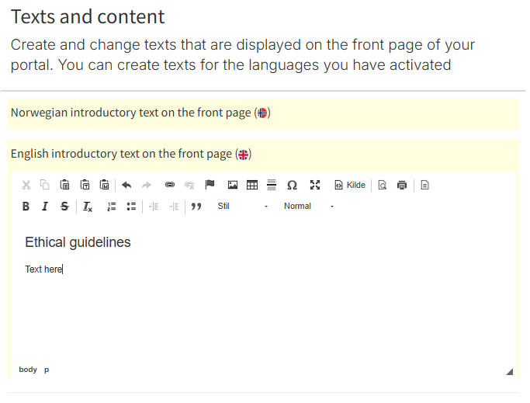The image size is (530, 403).
Task: Insert an image into the text
Action: coord(232,185)
